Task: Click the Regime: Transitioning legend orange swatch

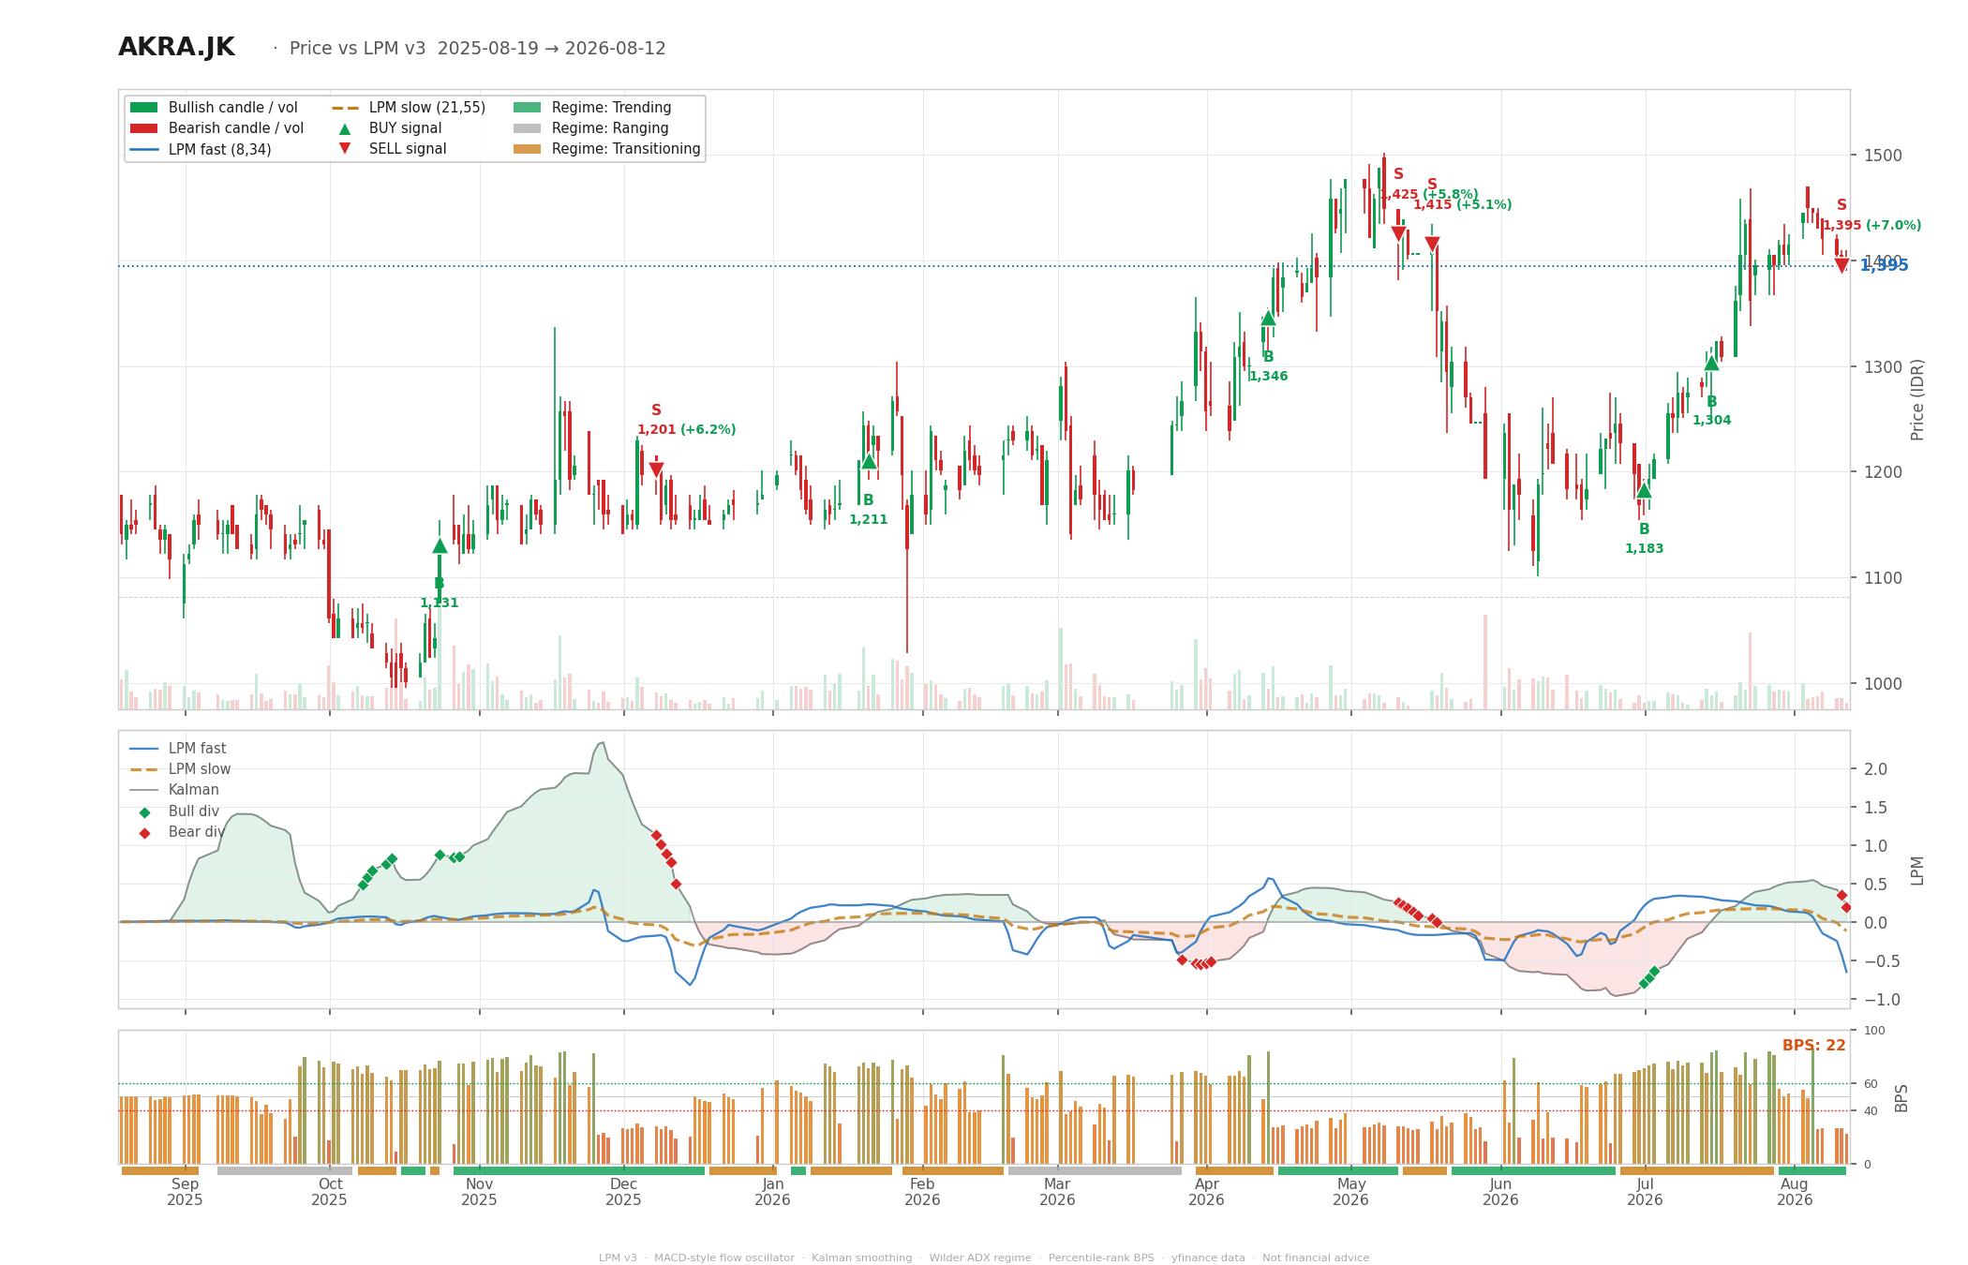Action: (x=528, y=149)
